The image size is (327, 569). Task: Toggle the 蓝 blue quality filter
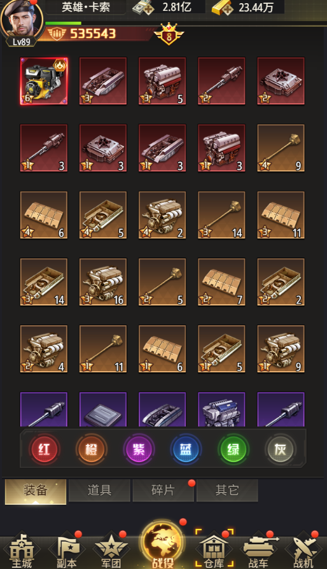pyautogui.click(x=186, y=449)
